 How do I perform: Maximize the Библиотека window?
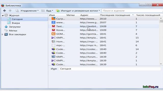149,5
